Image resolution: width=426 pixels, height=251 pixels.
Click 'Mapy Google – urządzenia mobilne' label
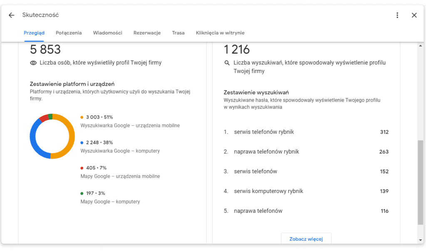click(x=120, y=176)
